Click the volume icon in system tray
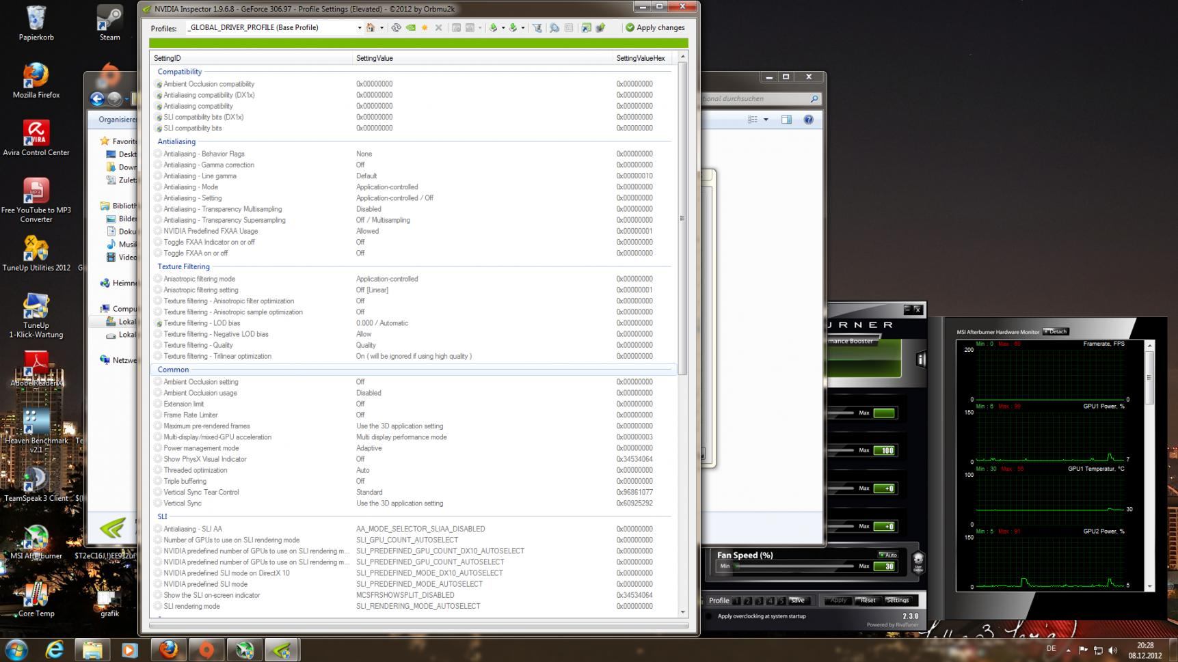 [1113, 650]
